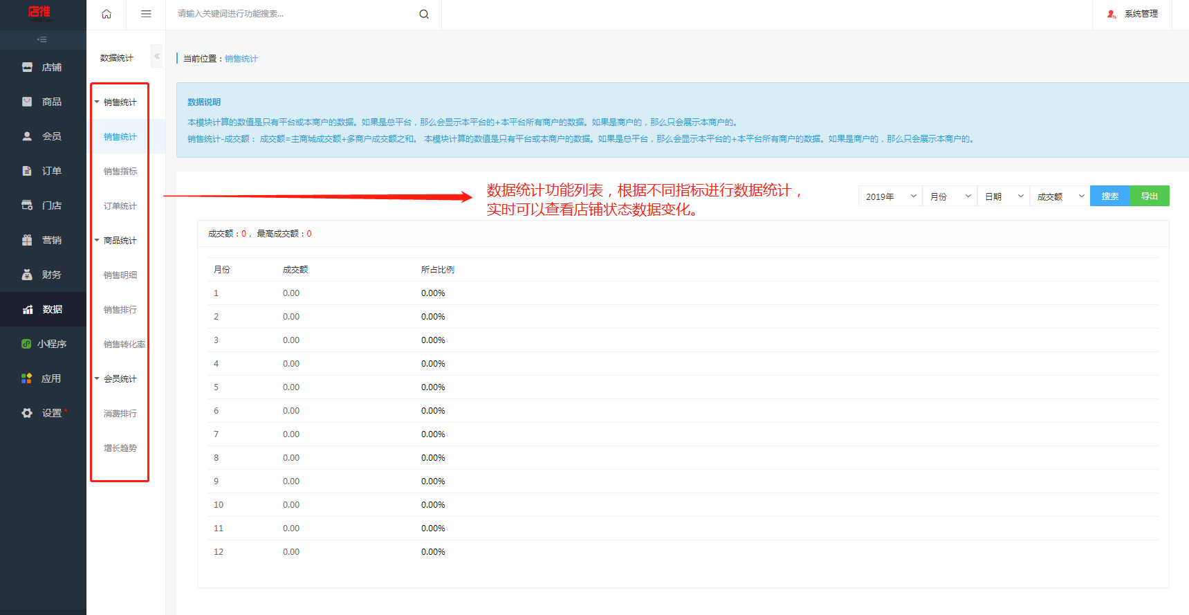This screenshot has height=615, width=1189.
Task: Click the 订单 order icon
Action: click(27, 171)
